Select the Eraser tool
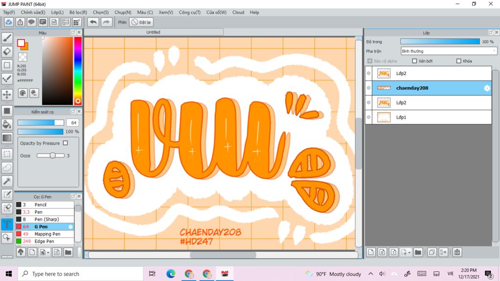The image size is (500, 281). coord(7,52)
